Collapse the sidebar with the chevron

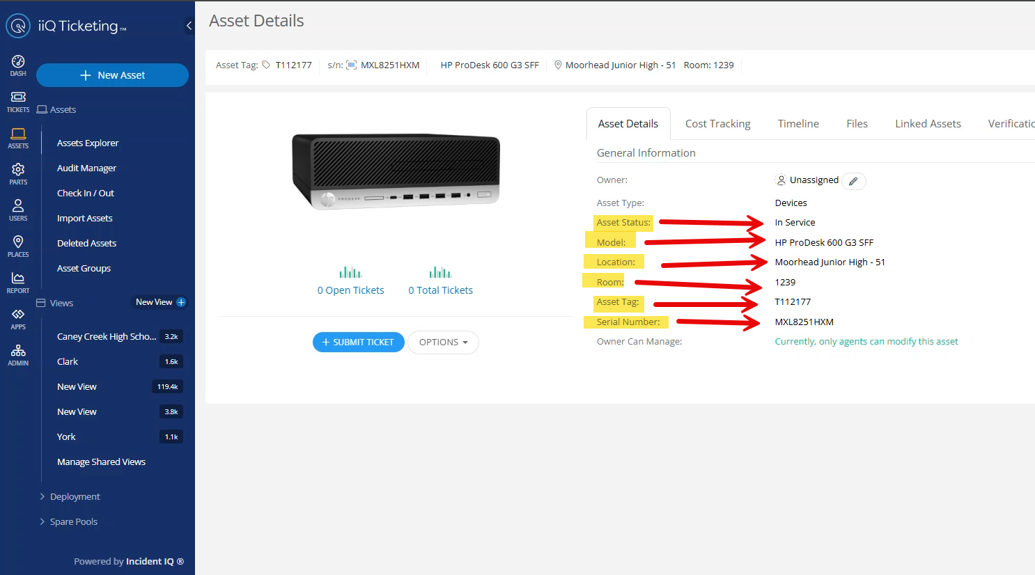click(189, 25)
